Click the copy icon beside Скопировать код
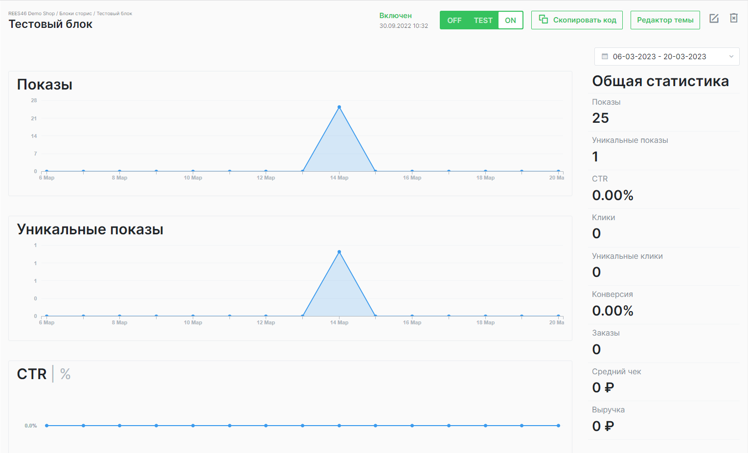 (x=543, y=20)
